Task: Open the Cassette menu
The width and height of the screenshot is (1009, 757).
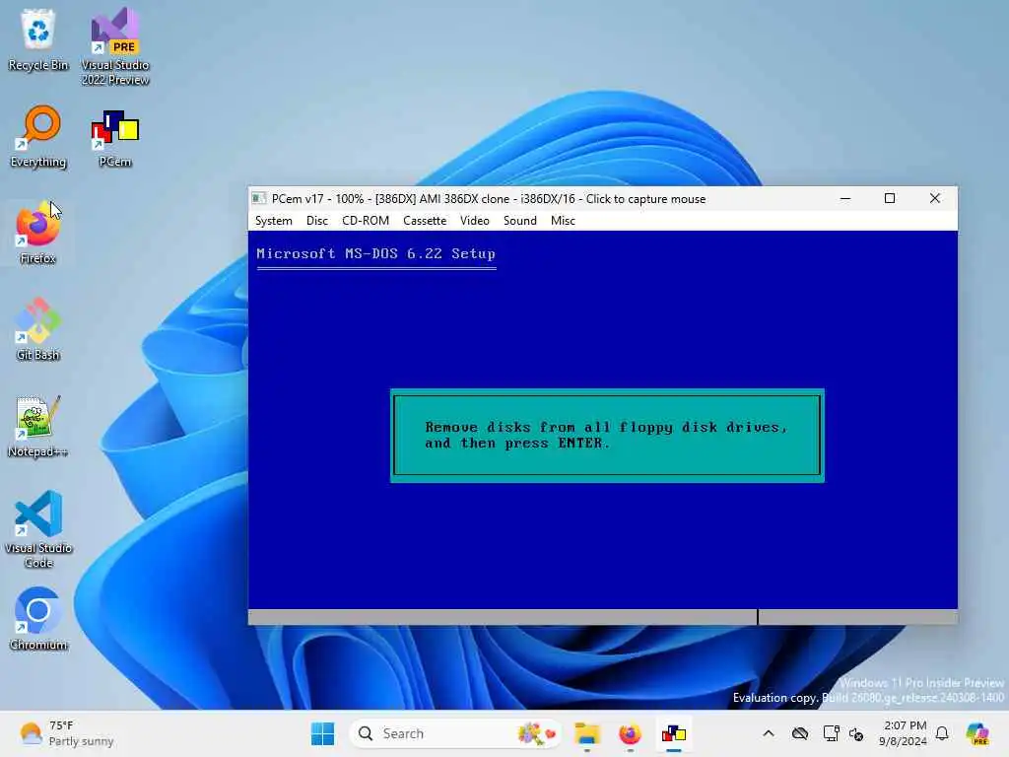Action: 425,221
